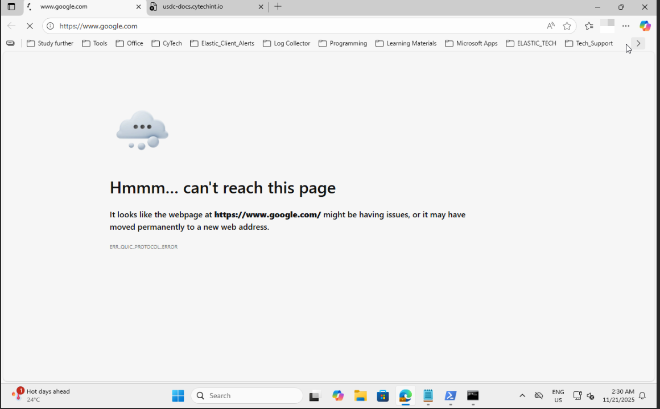Viewport: 660px width, 409px height.
Task: Close the www.google.com tab
Action: [138, 7]
